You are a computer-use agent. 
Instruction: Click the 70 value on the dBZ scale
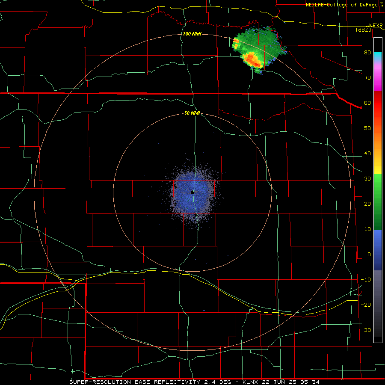(367, 77)
